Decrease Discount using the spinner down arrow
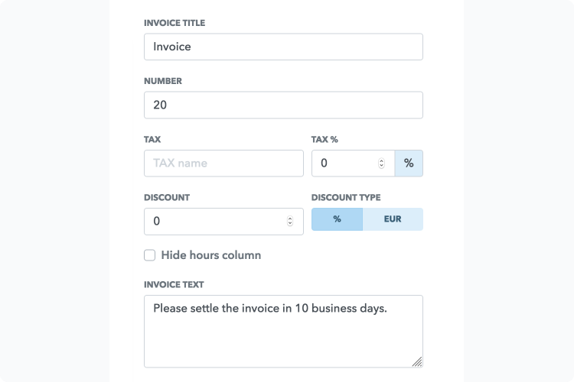 point(290,223)
